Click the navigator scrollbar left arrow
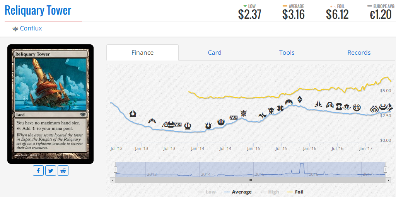Screen dimensions: 396x197 (x=113, y=180)
